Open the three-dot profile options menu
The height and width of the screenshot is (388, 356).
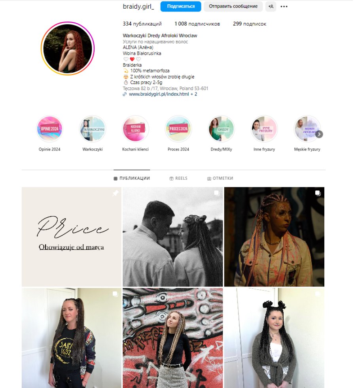point(284,6)
